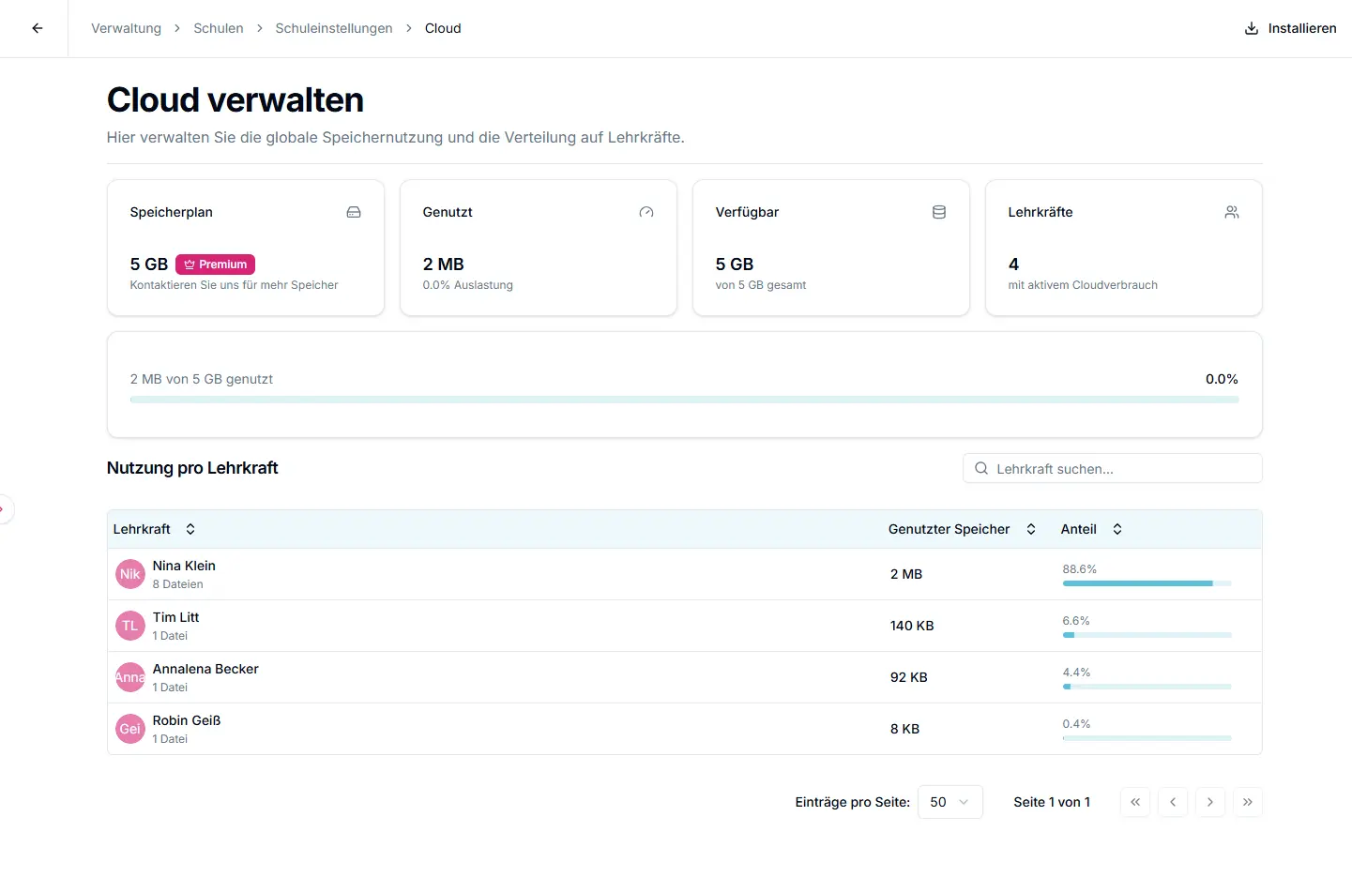Select the Robin Geiß name text
Viewport: 1352px width, 877px height.
pyautogui.click(x=187, y=720)
